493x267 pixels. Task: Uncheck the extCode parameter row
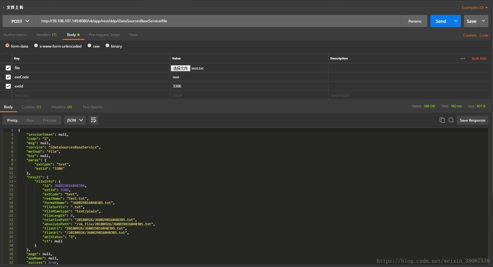click(8, 77)
